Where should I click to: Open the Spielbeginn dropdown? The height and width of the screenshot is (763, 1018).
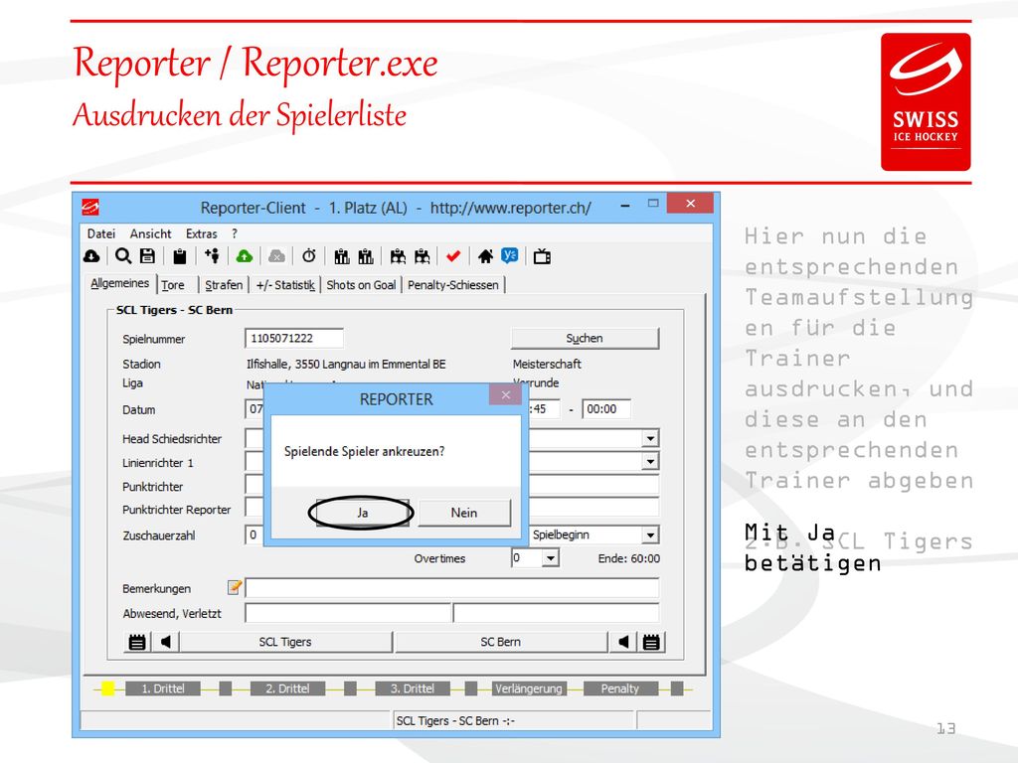click(650, 534)
